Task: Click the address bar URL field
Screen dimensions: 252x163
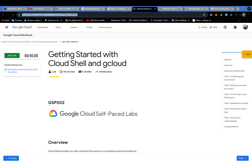Action: pos(112,15)
